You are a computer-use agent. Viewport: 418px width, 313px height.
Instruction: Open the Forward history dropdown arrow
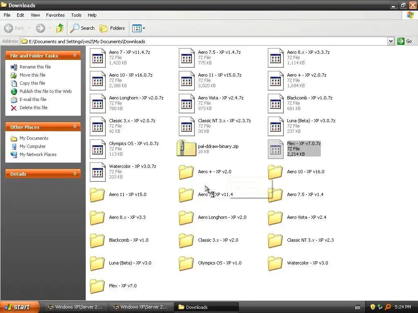tap(50, 28)
